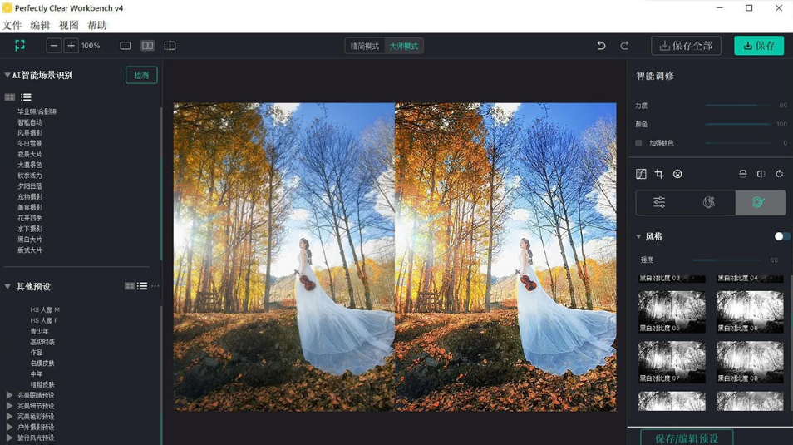Click the 检测 detect button
This screenshot has width=793, height=445.
point(141,75)
